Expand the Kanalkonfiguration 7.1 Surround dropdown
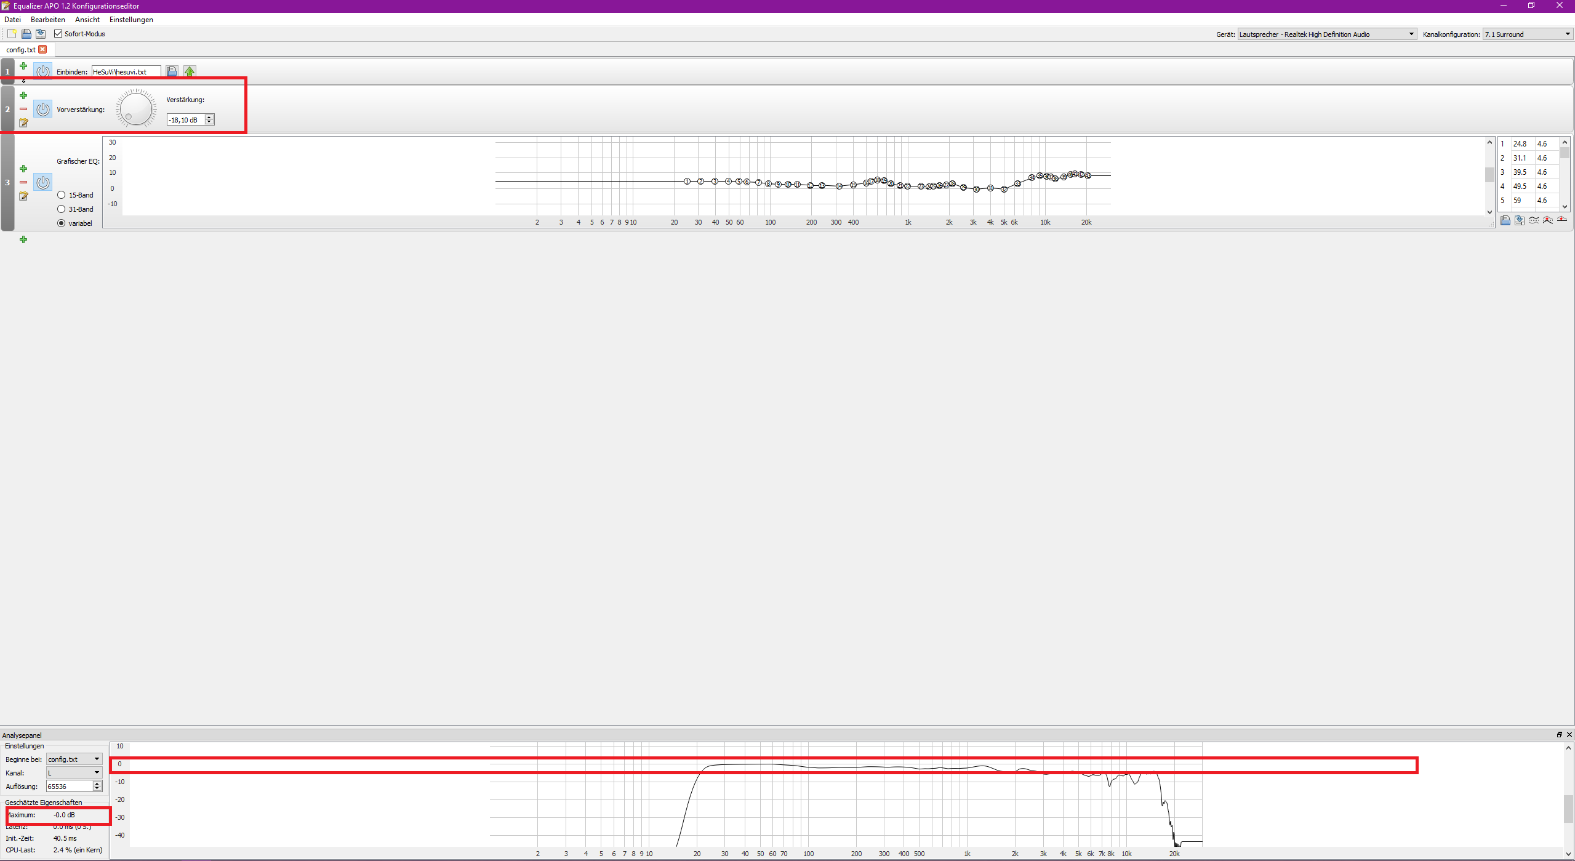Viewport: 1575px width, 861px height. [1527, 34]
